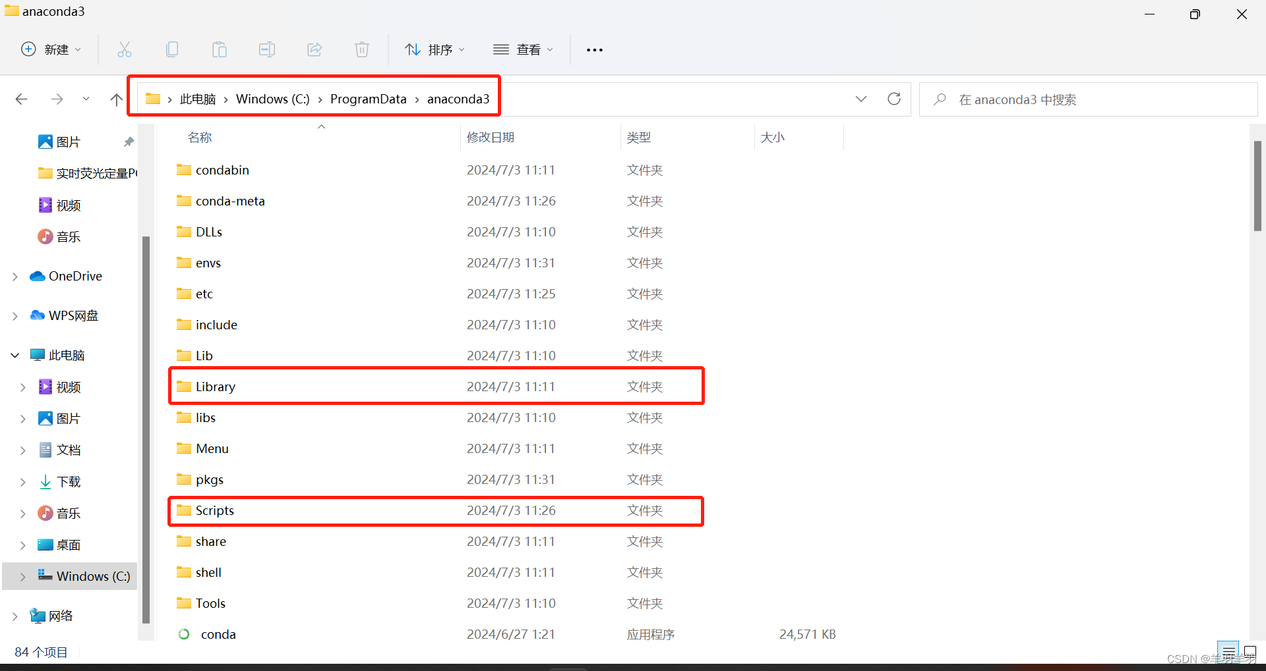Click anaconda3 in the address breadcrumb
Image resolution: width=1266 pixels, height=671 pixels.
click(458, 99)
